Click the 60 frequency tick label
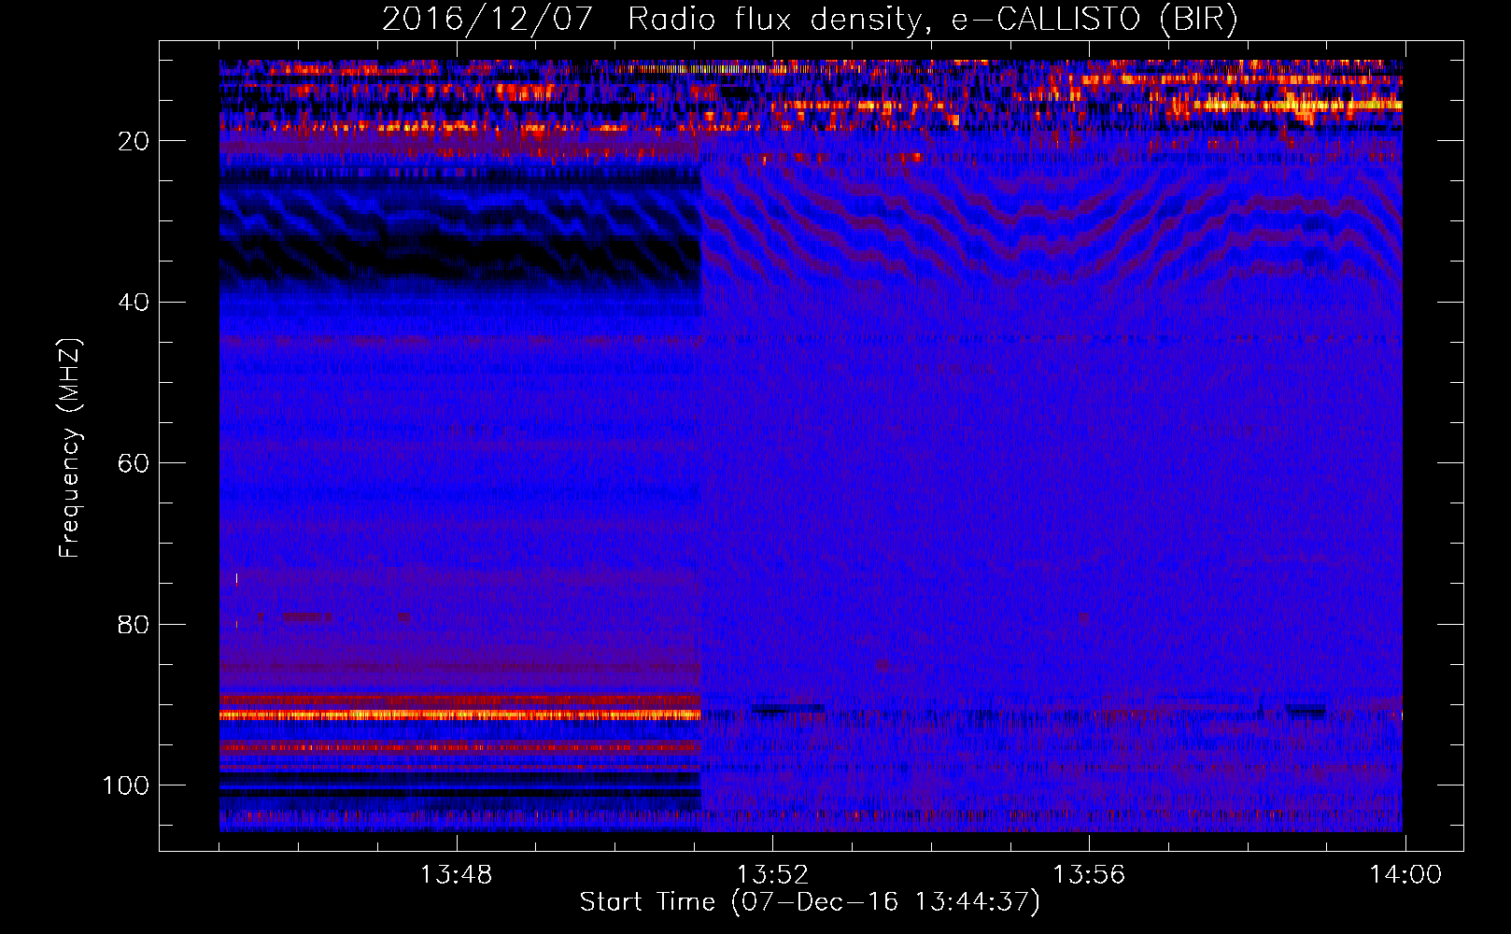The image size is (1511, 934). pyautogui.click(x=134, y=463)
